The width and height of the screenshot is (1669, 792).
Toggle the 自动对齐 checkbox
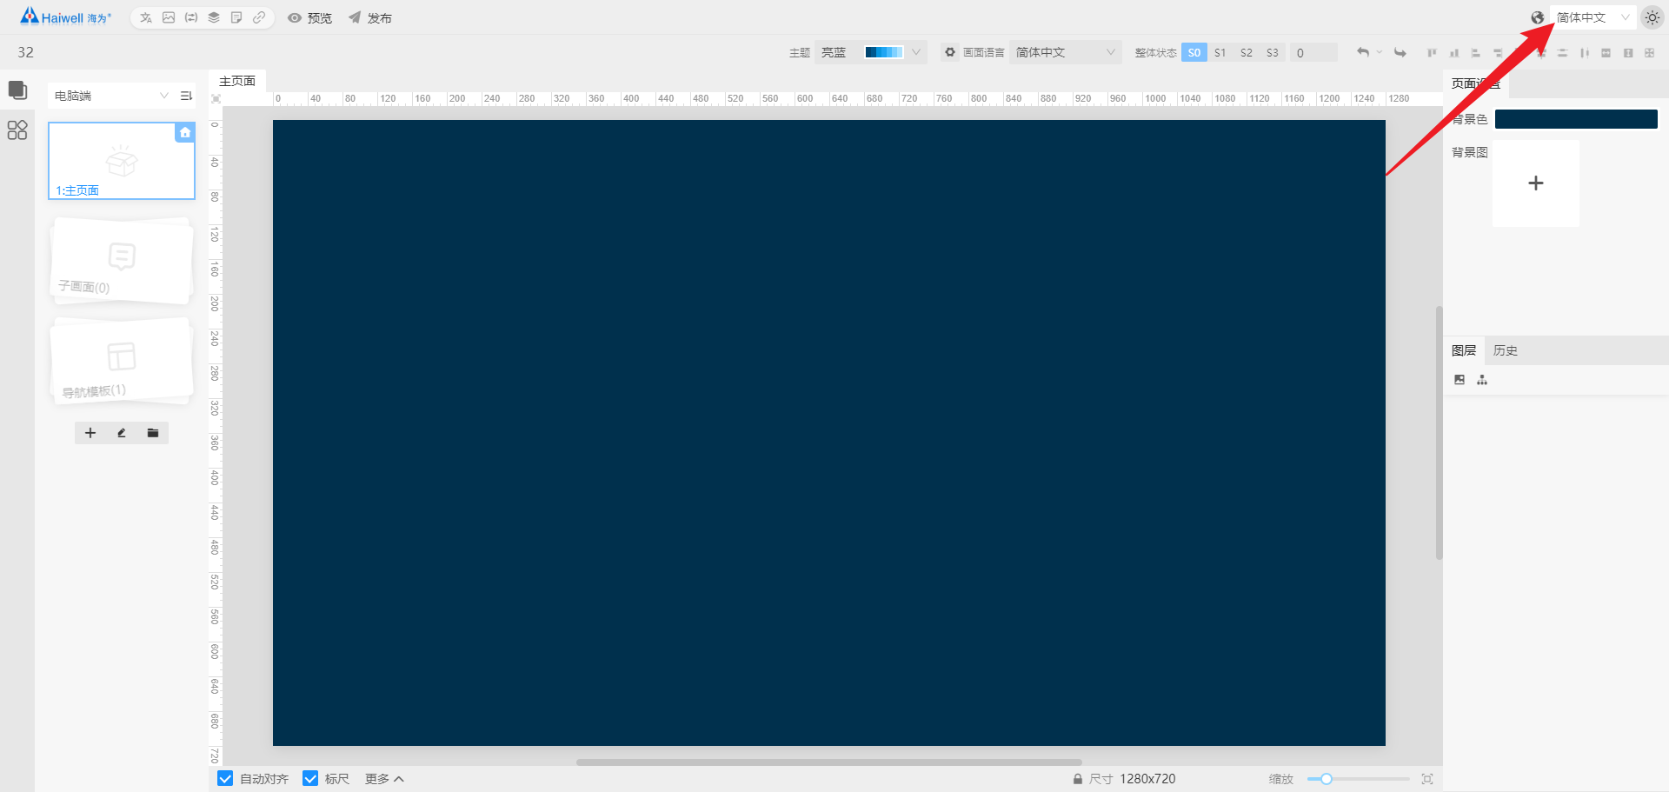point(225,778)
